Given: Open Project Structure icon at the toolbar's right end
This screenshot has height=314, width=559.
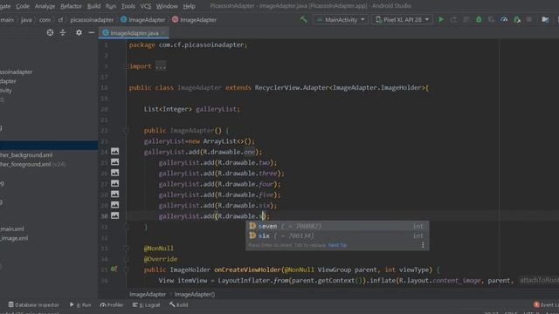Looking at the screenshot, I should pos(545,19).
